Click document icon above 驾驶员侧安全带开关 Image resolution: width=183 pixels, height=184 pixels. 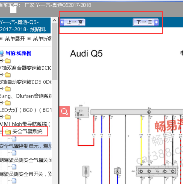pyautogui.click(x=14, y=167)
